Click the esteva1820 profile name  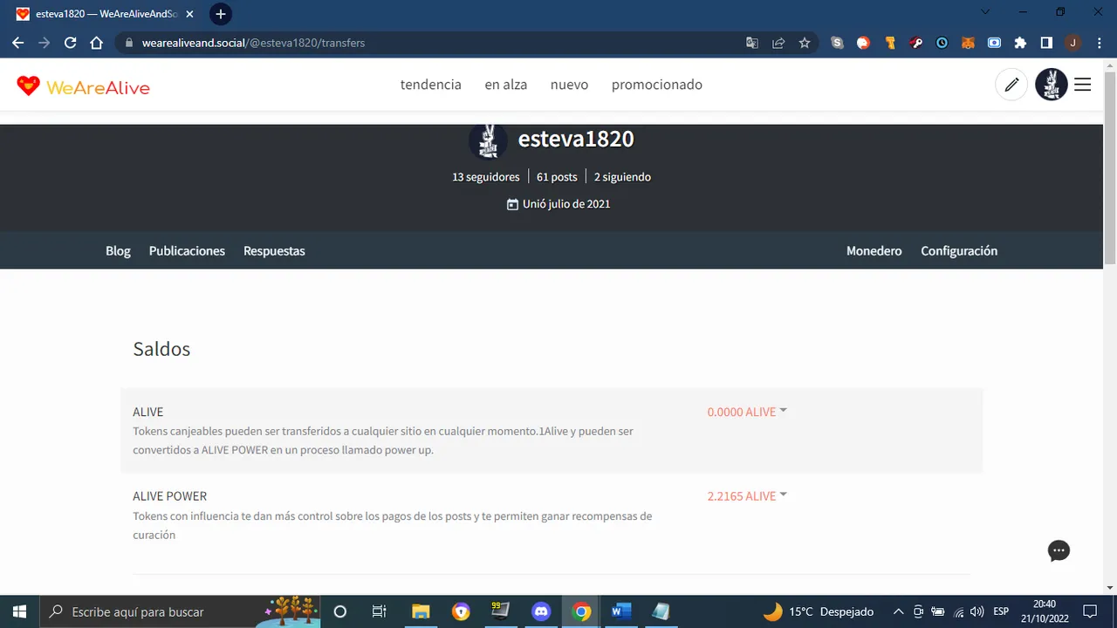[576, 139]
